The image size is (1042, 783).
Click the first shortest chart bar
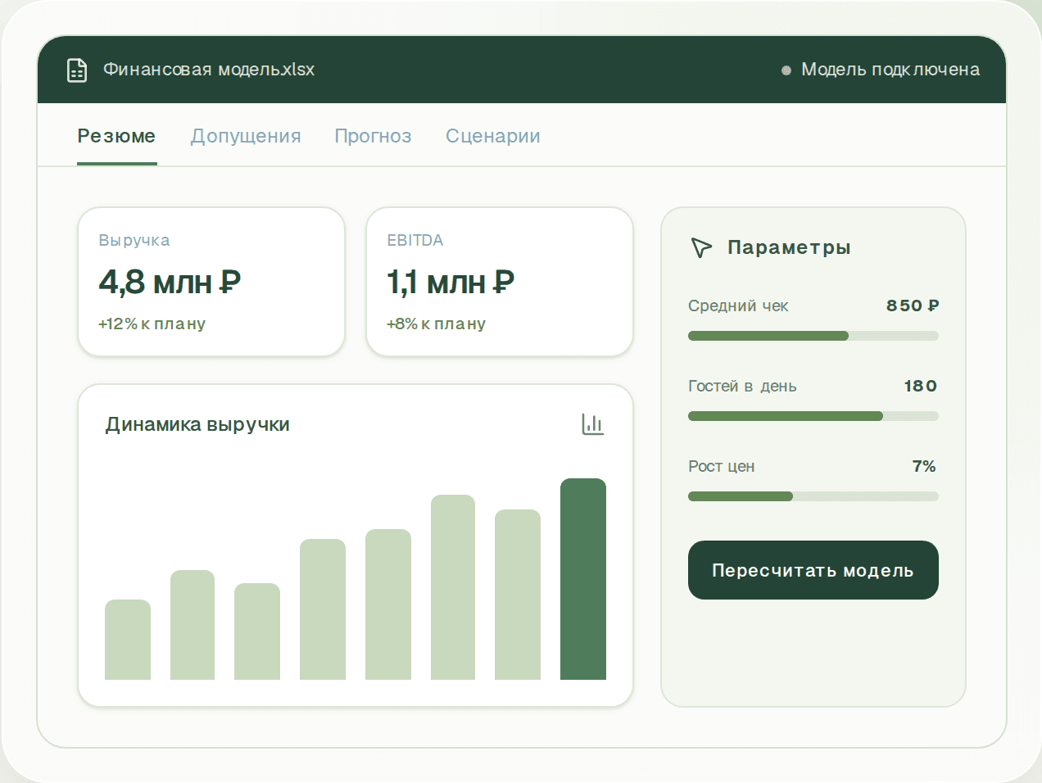(128, 640)
